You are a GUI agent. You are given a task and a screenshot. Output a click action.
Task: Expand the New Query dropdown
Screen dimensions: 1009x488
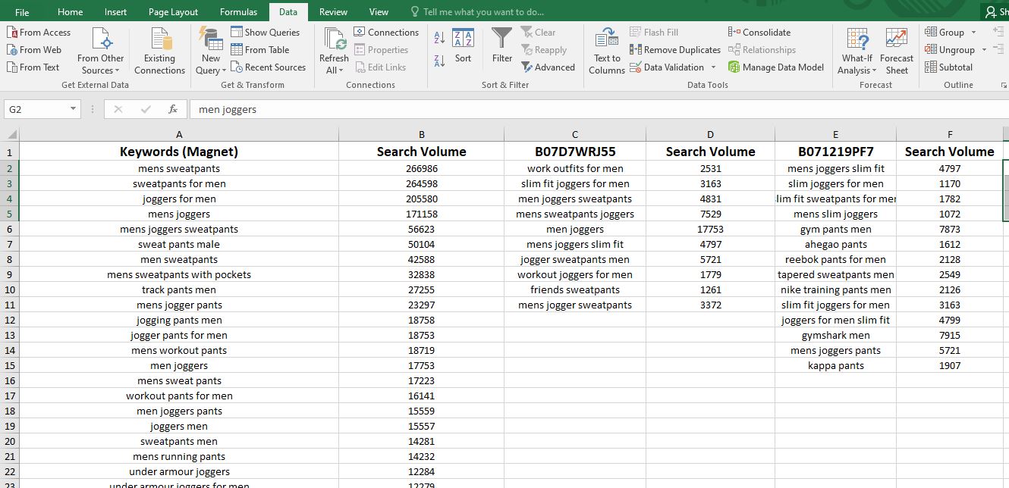pos(211,70)
